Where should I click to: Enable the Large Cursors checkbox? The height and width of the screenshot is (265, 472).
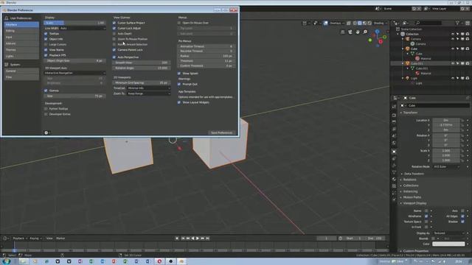[46, 44]
